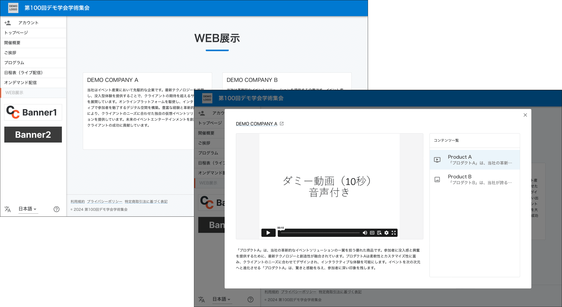Select WEB展示 in front window sidebar
562x307 pixels.
pos(210,183)
